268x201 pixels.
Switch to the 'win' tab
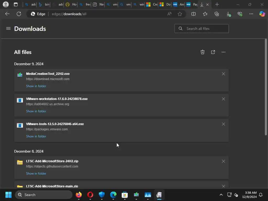click(138, 4)
